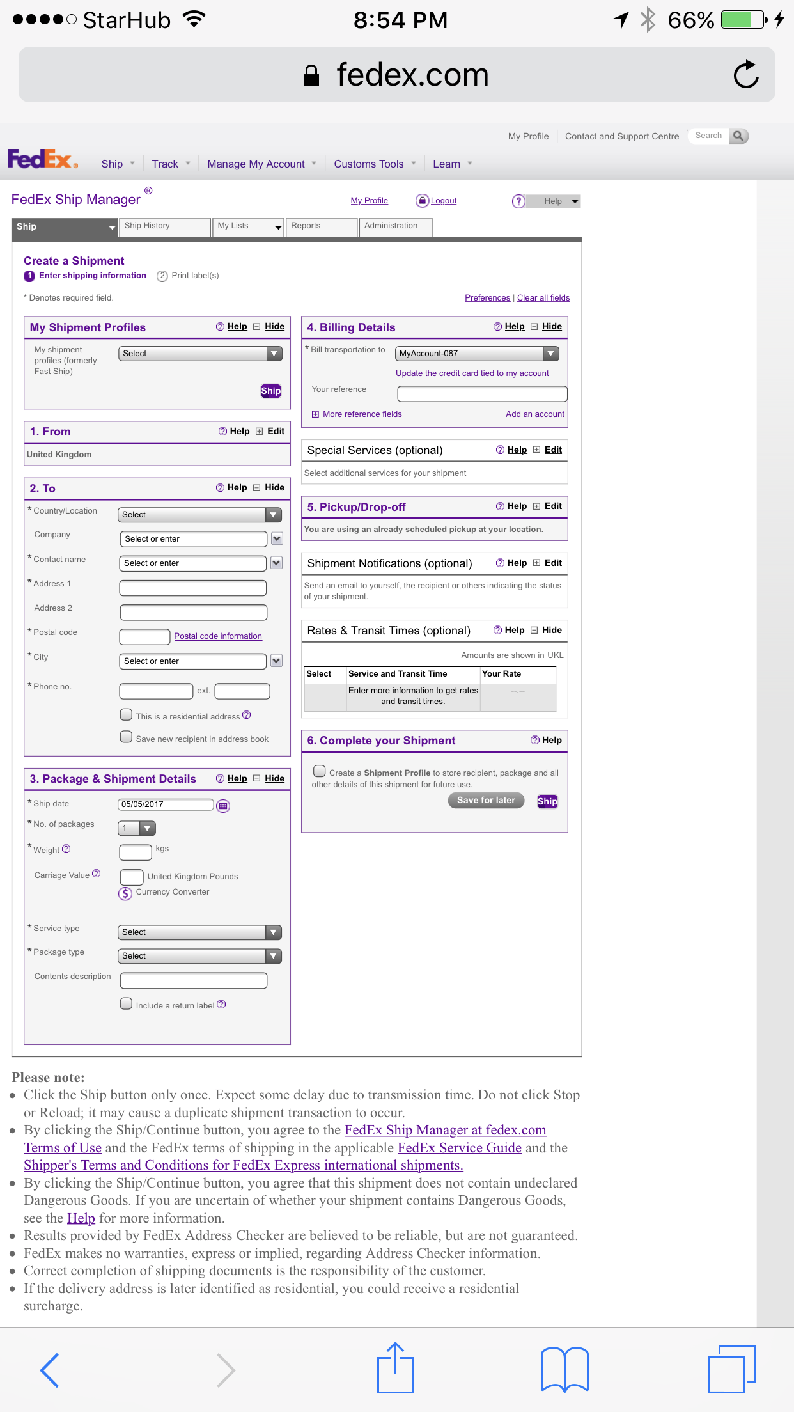
Task: Click the FedEx logo
Action: (42, 159)
